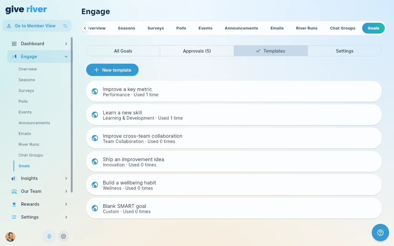394x246 pixels.
Task: Click the Engage megaphone icon in sidebar
Action: pos(14,57)
